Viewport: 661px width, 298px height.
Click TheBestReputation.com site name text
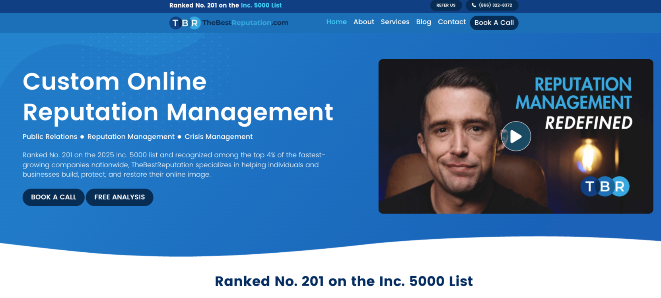click(x=245, y=23)
